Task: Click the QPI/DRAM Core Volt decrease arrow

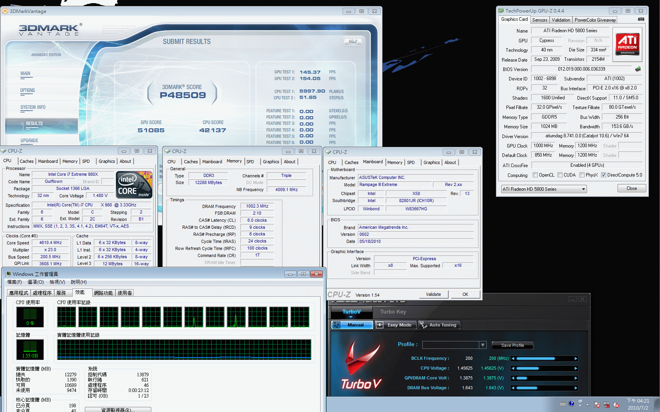Action: coord(513,378)
